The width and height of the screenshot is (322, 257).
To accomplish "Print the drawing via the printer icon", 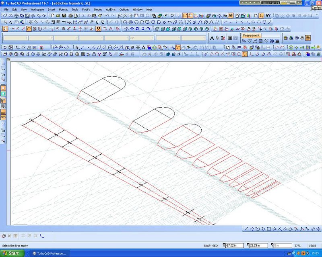I will point(70,16).
